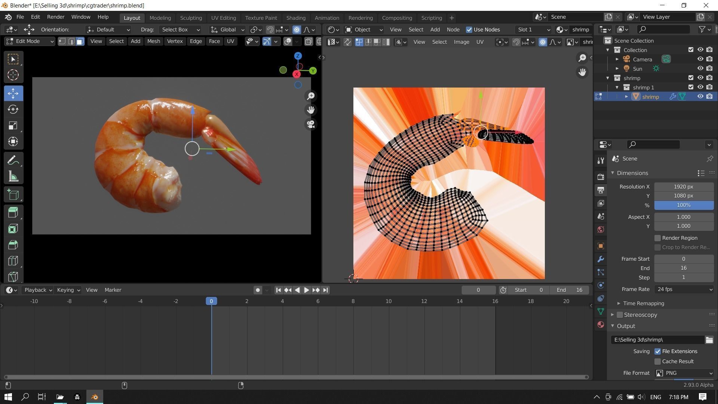Hide Sun in viewport via eye icon

pyautogui.click(x=700, y=68)
